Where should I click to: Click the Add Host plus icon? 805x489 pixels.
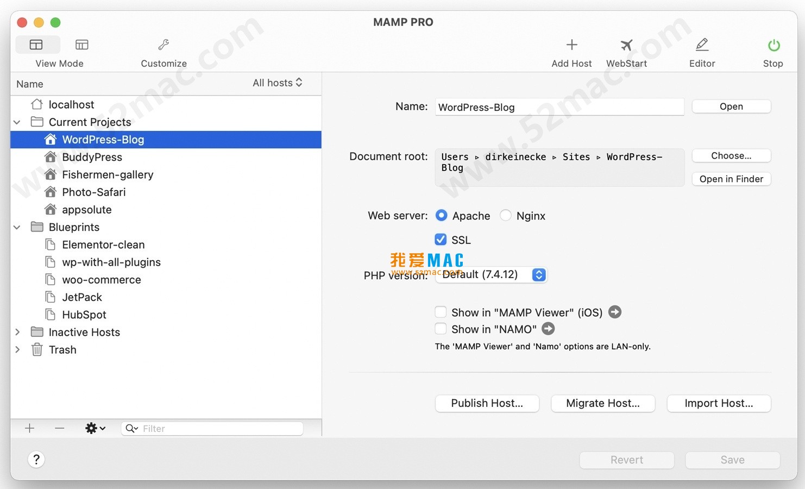pyautogui.click(x=571, y=45)
